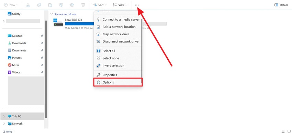The height and width of the screenshot is (133, 292).
Task: Switch to details list view icon
Action: pos(283,131)
